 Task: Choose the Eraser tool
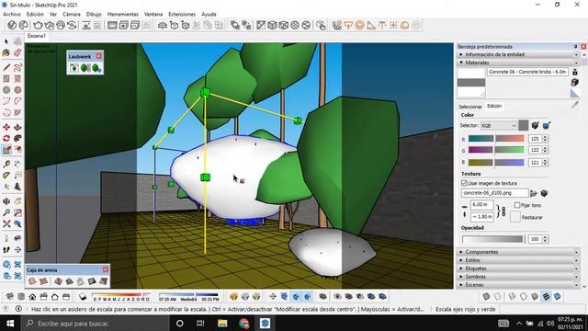17,53
